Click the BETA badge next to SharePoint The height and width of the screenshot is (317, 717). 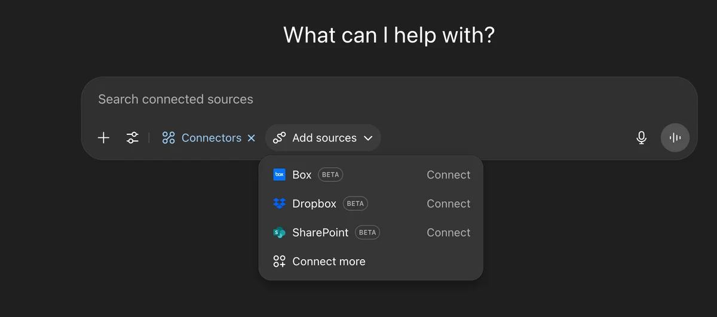tap(367, 233)
